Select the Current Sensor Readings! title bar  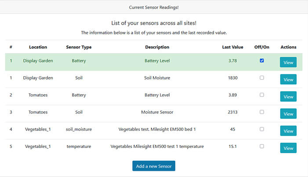click(154, 7)
